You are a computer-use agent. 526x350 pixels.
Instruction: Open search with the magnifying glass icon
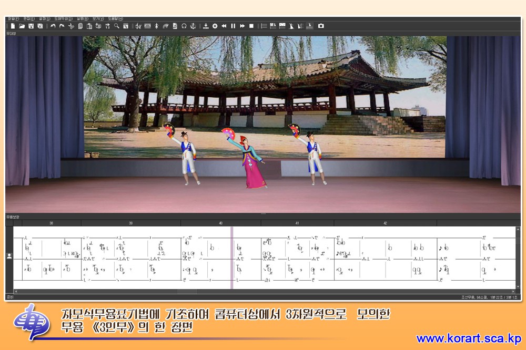(x=116, y=26)
